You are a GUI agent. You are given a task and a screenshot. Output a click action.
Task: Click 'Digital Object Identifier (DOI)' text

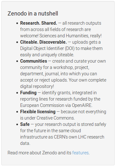[x=47, y=48]
